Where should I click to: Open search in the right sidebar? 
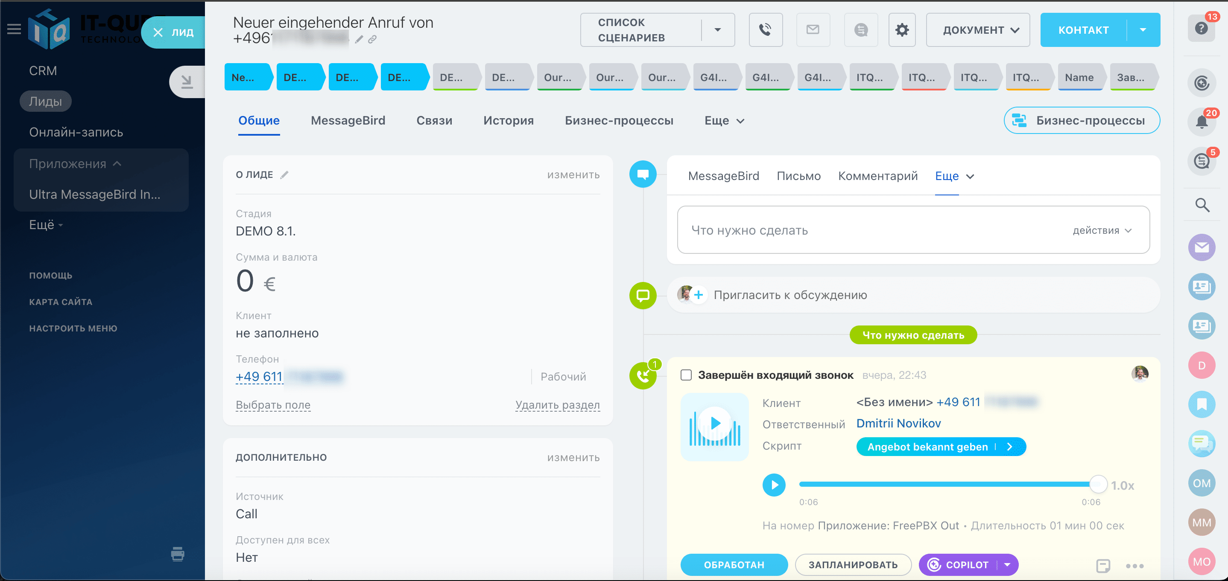(x=1202, y=205)
